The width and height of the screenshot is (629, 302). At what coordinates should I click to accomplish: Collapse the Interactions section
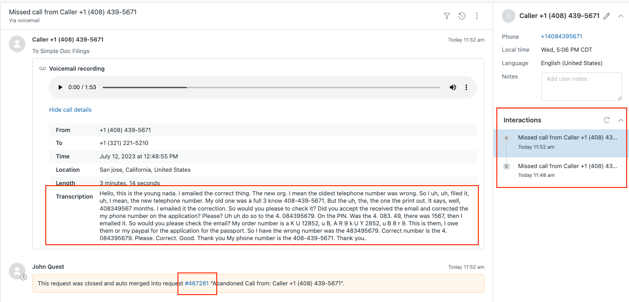[x=621, y=120]
